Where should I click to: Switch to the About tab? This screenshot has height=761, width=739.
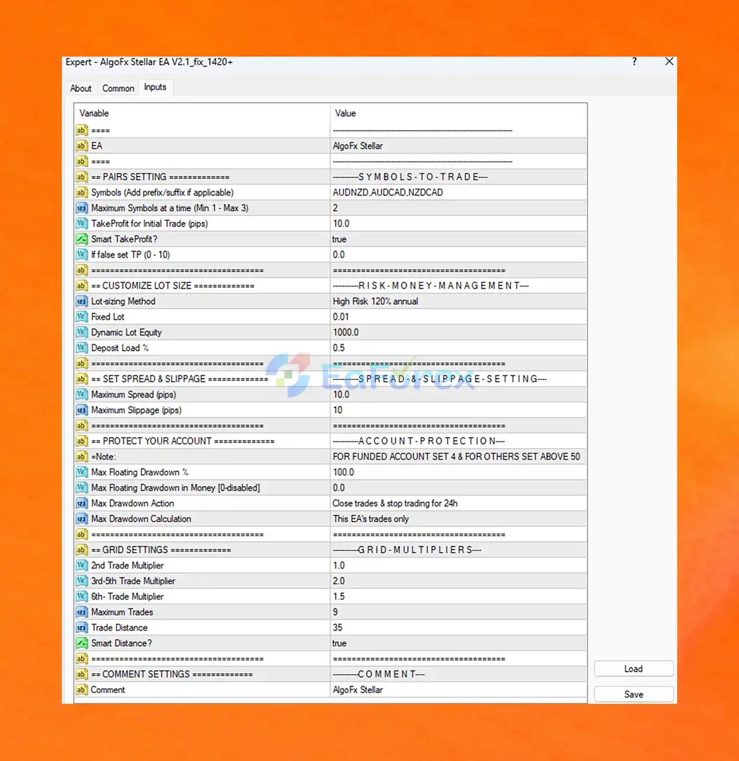coord(81,88)
